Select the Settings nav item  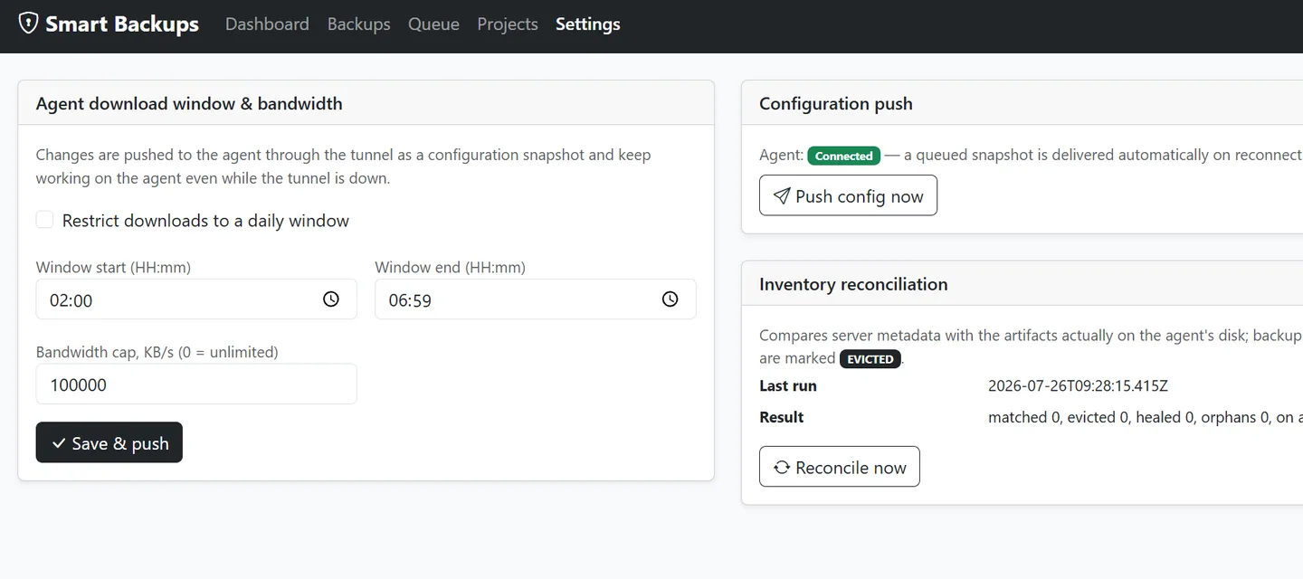(x=588, y=24)
